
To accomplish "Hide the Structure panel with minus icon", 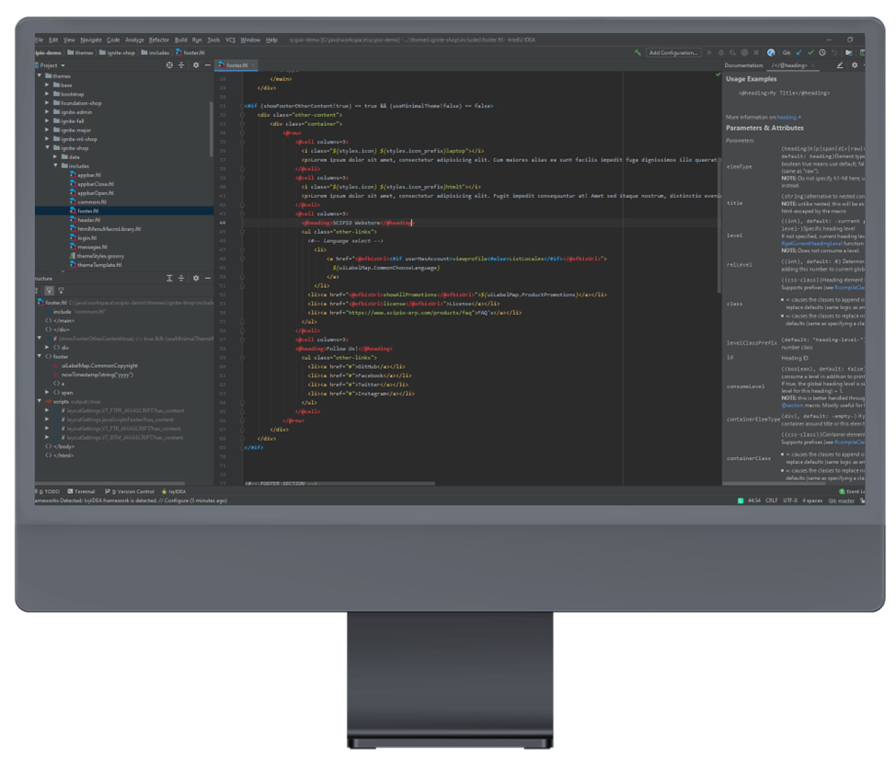I will tap(207, 279).
